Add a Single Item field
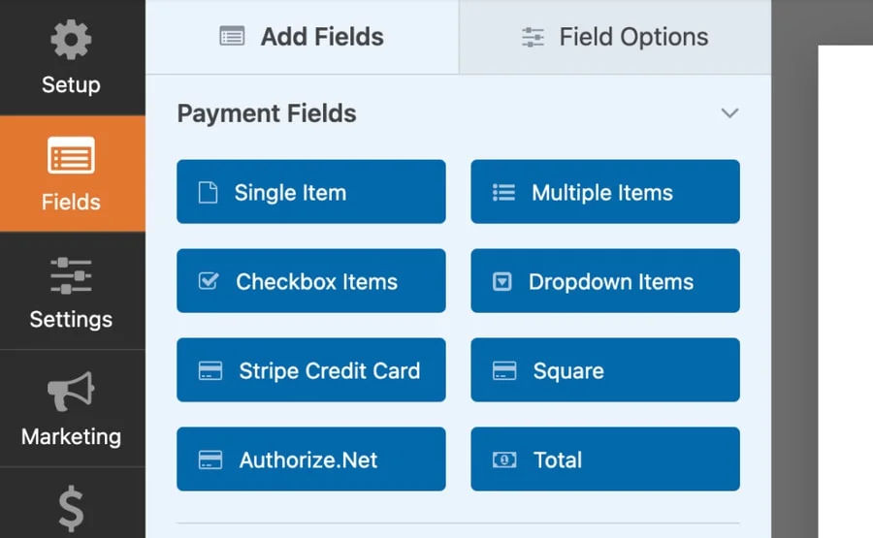Image resolution: width=873 pixels, height=538 pixels. 310,192
